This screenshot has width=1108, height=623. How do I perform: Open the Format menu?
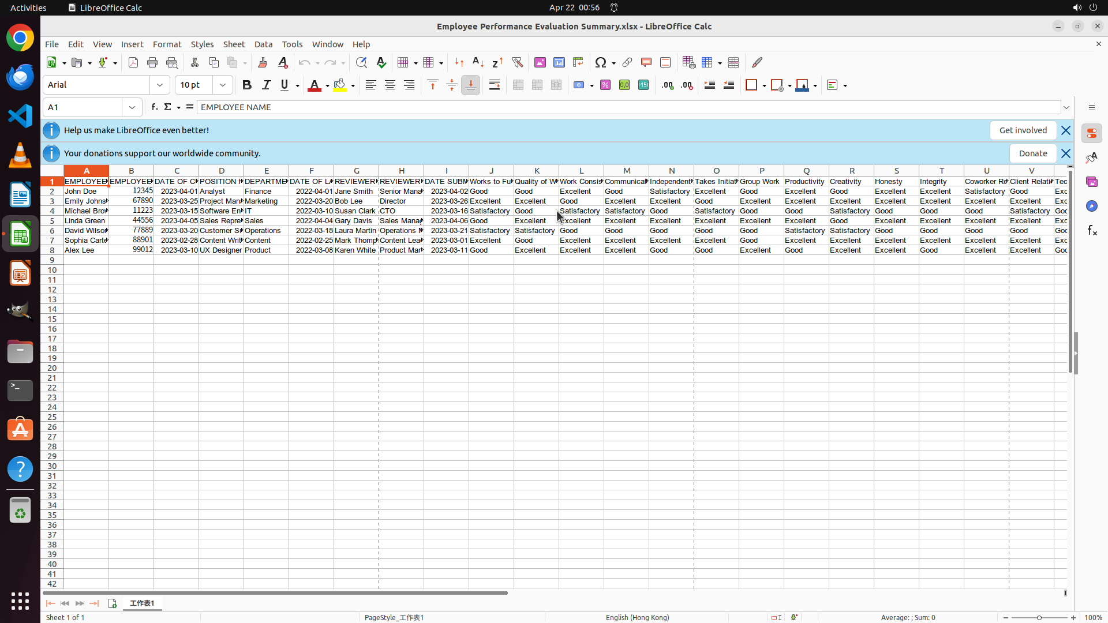click(x=167, y=44)
